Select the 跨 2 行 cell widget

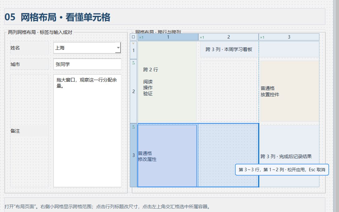coord(167,82)
